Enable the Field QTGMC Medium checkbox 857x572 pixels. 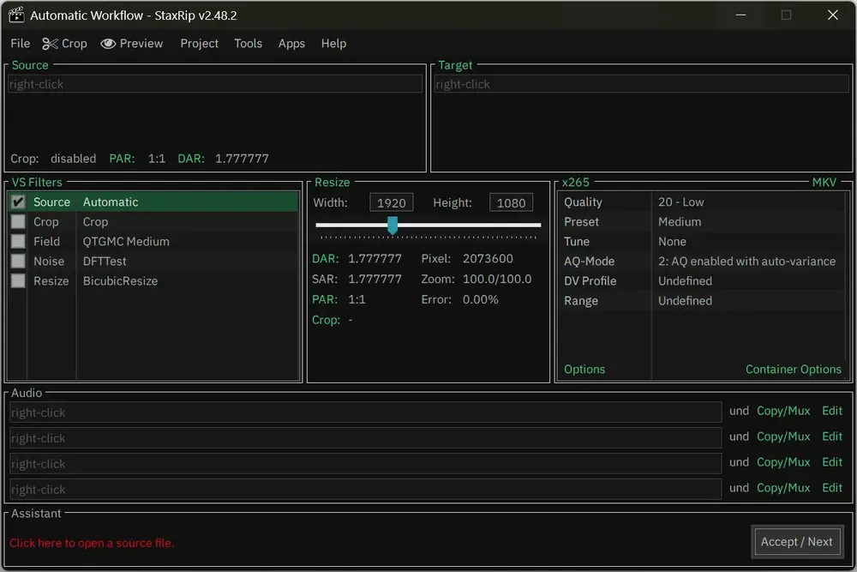tap(18, 242)
